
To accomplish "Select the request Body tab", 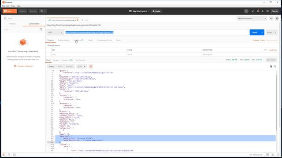I will (90, 40).
